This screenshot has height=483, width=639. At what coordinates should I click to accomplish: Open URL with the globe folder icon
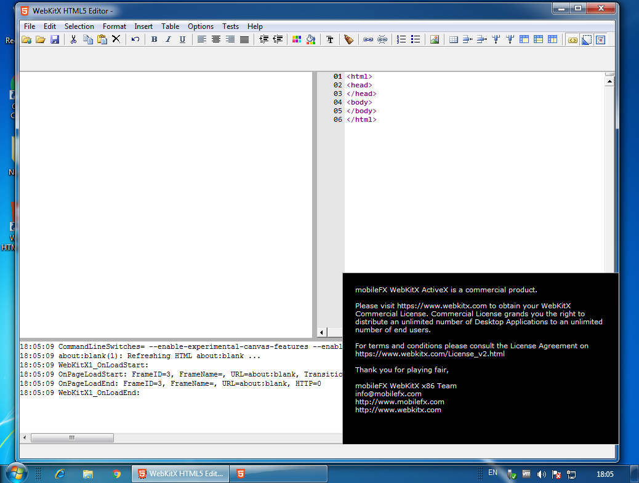coord(26,39)
